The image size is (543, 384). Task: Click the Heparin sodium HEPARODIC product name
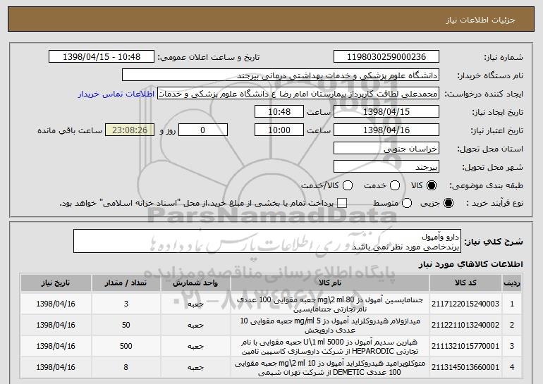point(330,347)
